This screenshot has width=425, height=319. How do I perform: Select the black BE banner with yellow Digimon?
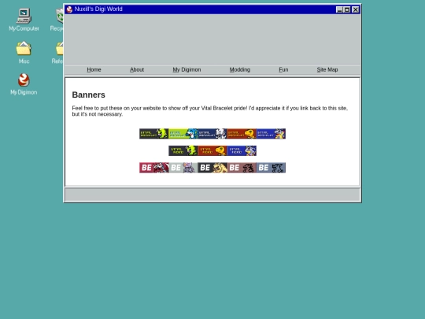click(x=213, y=168)
